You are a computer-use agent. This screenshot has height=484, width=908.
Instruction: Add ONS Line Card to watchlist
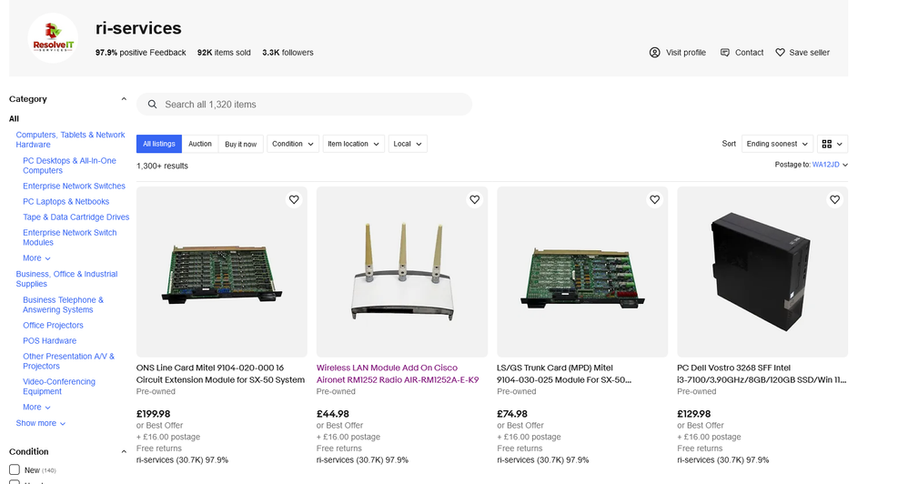click(294, 199)
